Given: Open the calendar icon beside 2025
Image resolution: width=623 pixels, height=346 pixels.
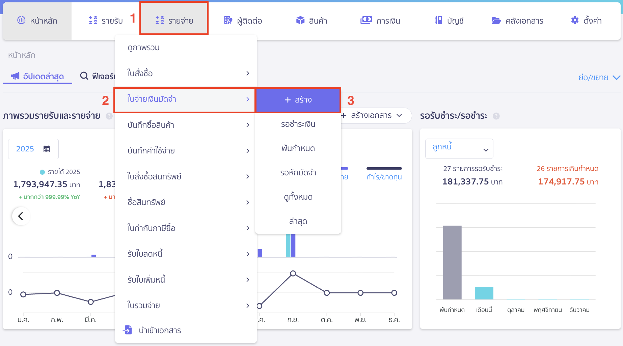Looking at the screenshot, I should click(x=47, y=149).
